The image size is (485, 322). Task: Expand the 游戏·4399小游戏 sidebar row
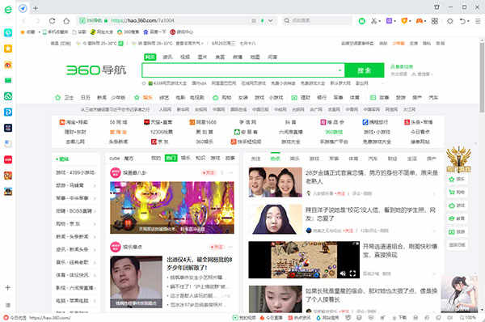75,172
